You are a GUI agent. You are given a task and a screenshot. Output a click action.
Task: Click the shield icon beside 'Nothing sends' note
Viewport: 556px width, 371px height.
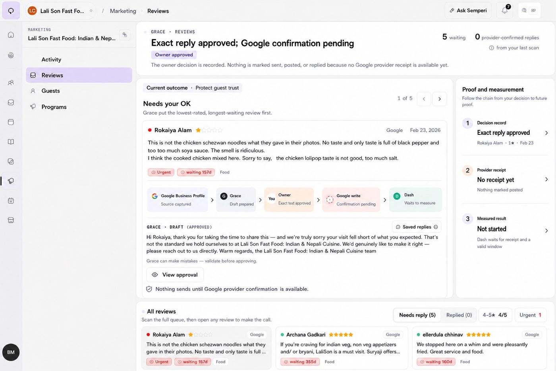click(149, 289)
